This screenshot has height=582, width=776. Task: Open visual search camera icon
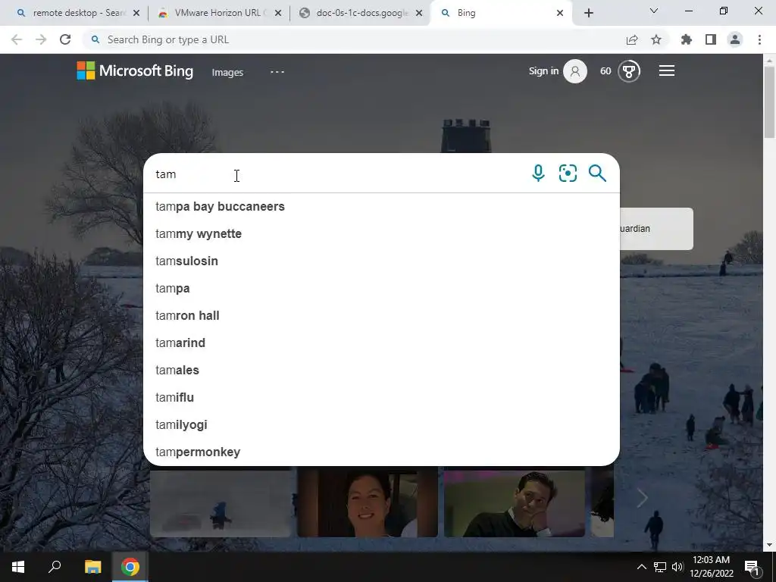(x=568, y=174)
